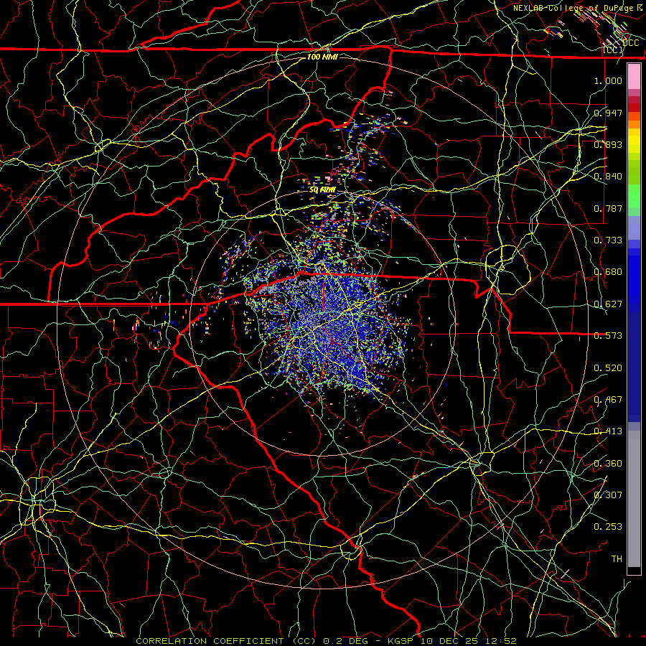646x646 pixels.
Task: Click the 10 DEC 25 date text
Action: (450, 641)
